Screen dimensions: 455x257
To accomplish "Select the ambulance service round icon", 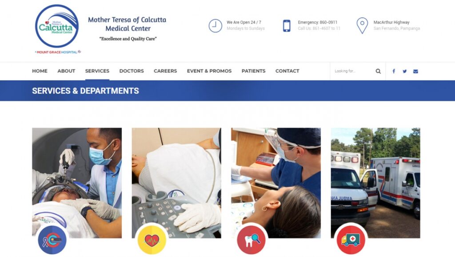I will pyautogui.click(x=351, y=240).
